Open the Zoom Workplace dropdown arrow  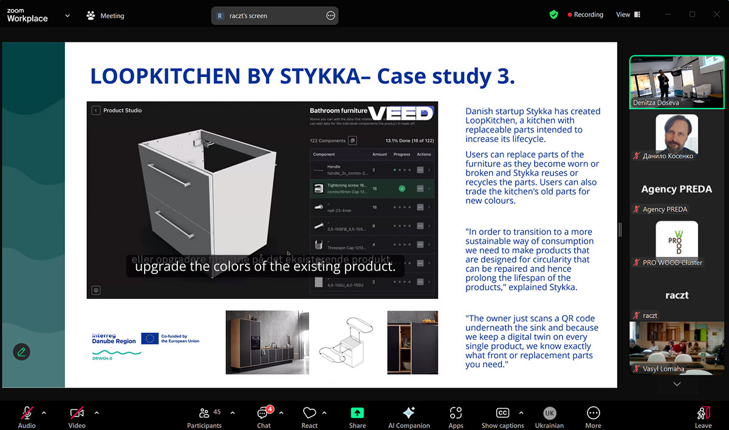pyautogui.click(x=67, y=16)
